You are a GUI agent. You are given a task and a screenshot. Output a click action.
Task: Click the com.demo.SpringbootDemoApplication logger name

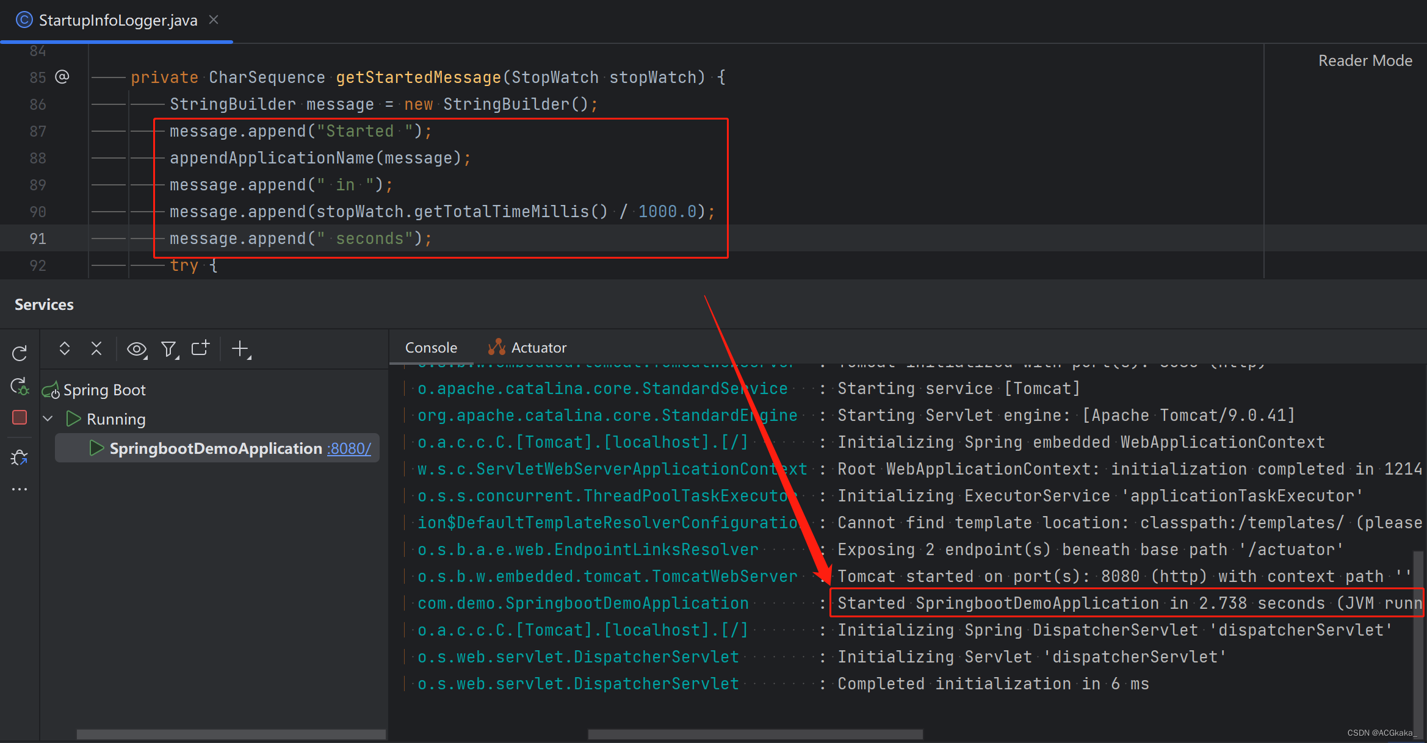(x=583, y=603)
